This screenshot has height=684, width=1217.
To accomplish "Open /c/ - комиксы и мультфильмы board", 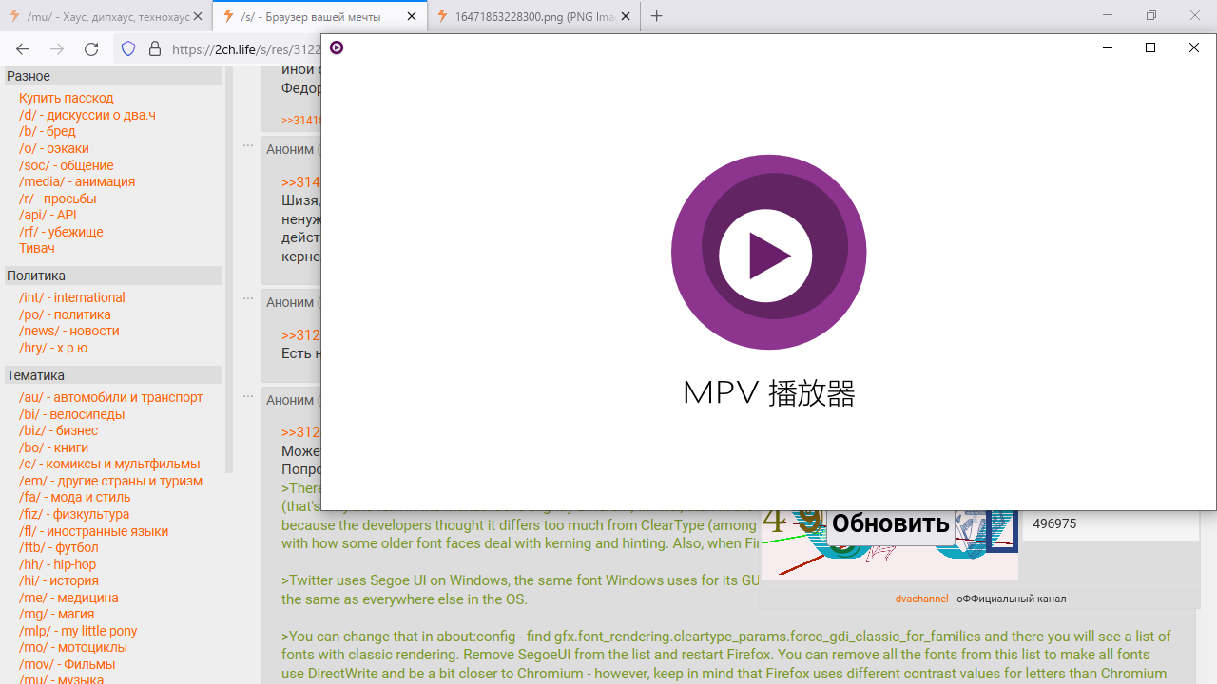I will (109, 464).
